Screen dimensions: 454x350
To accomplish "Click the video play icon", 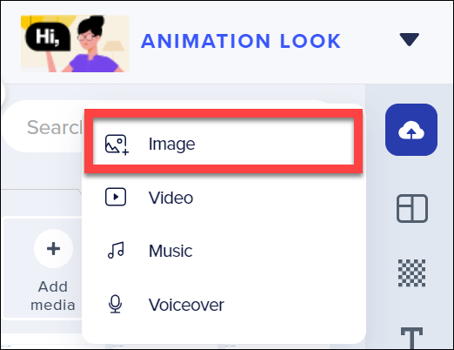I will pyautogui.click(x=116, y=197).
